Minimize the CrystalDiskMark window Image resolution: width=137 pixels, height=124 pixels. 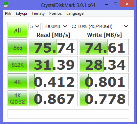106,5
